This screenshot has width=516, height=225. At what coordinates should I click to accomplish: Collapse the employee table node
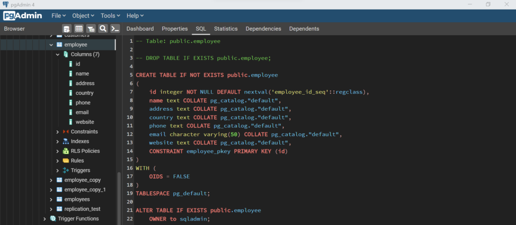[x=51, y=44]
